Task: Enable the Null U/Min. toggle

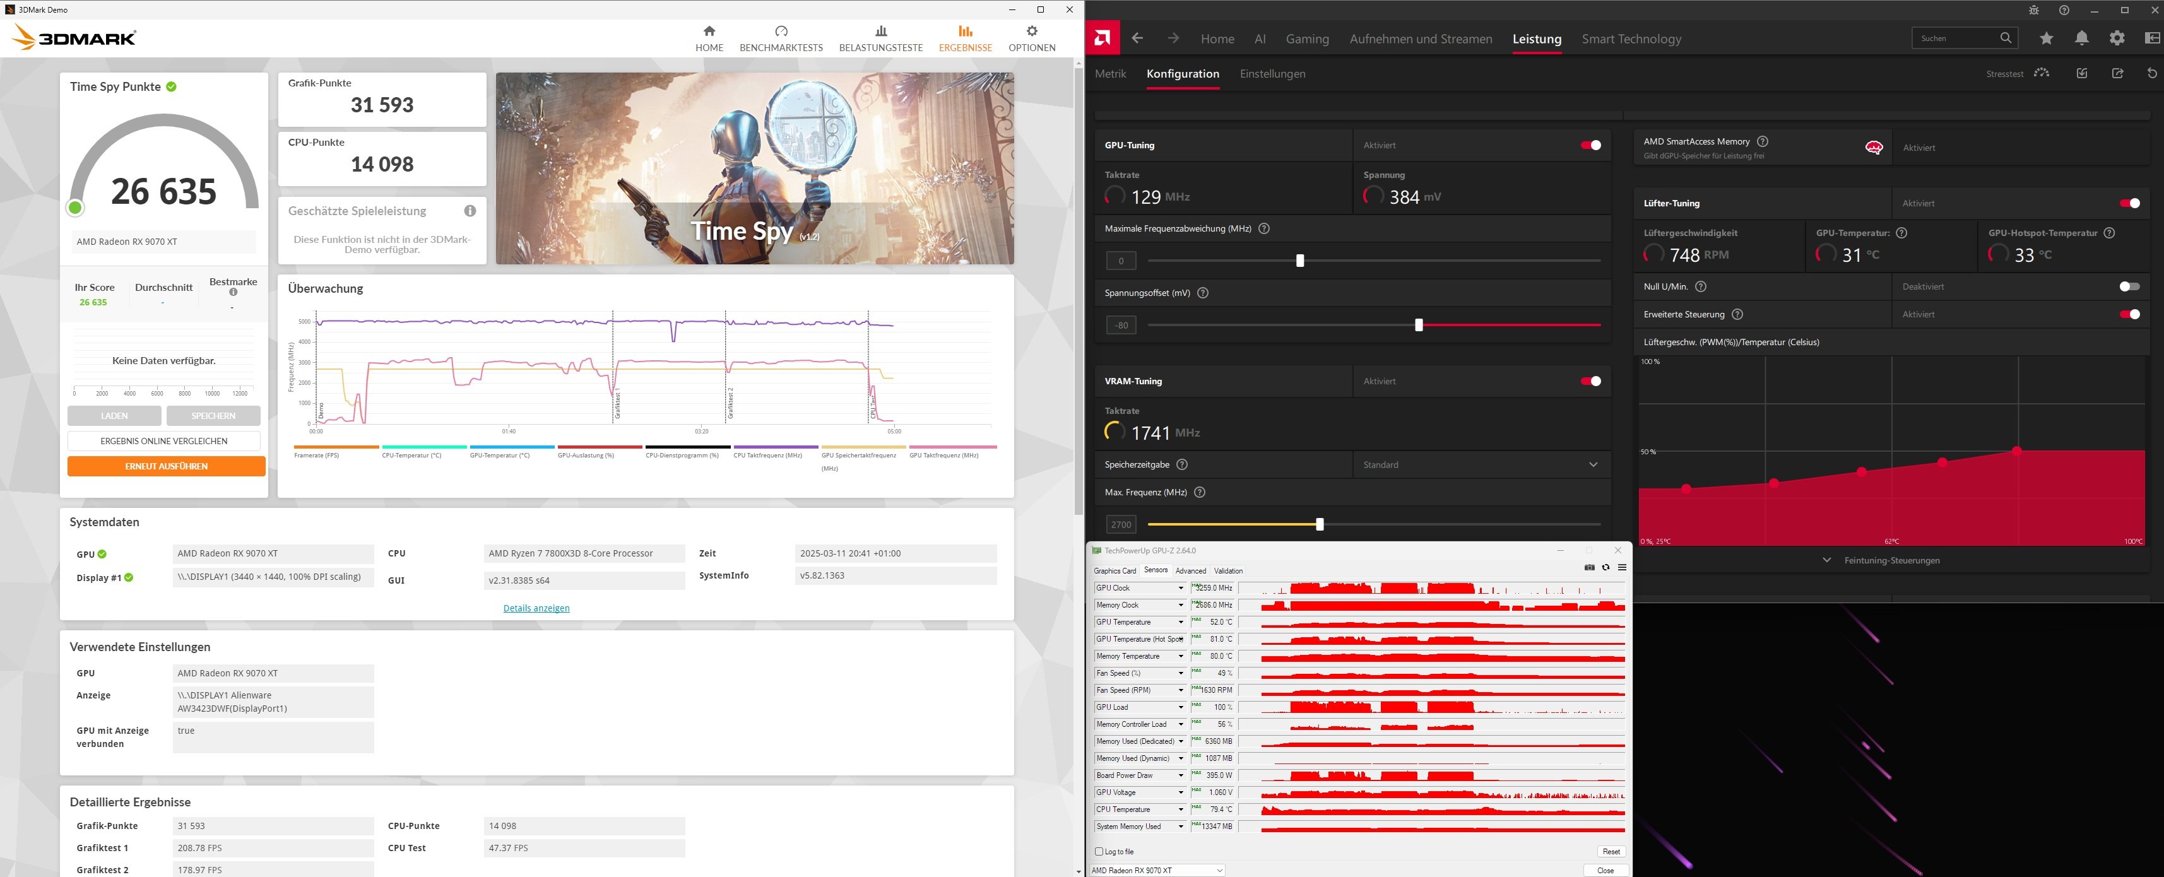Action: click(x=2129, y=286)
